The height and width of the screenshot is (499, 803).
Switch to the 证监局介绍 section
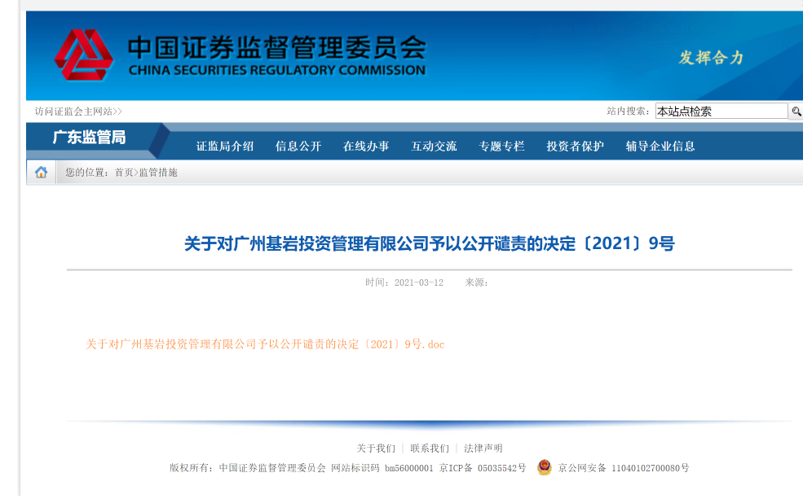tap(224, 144)
